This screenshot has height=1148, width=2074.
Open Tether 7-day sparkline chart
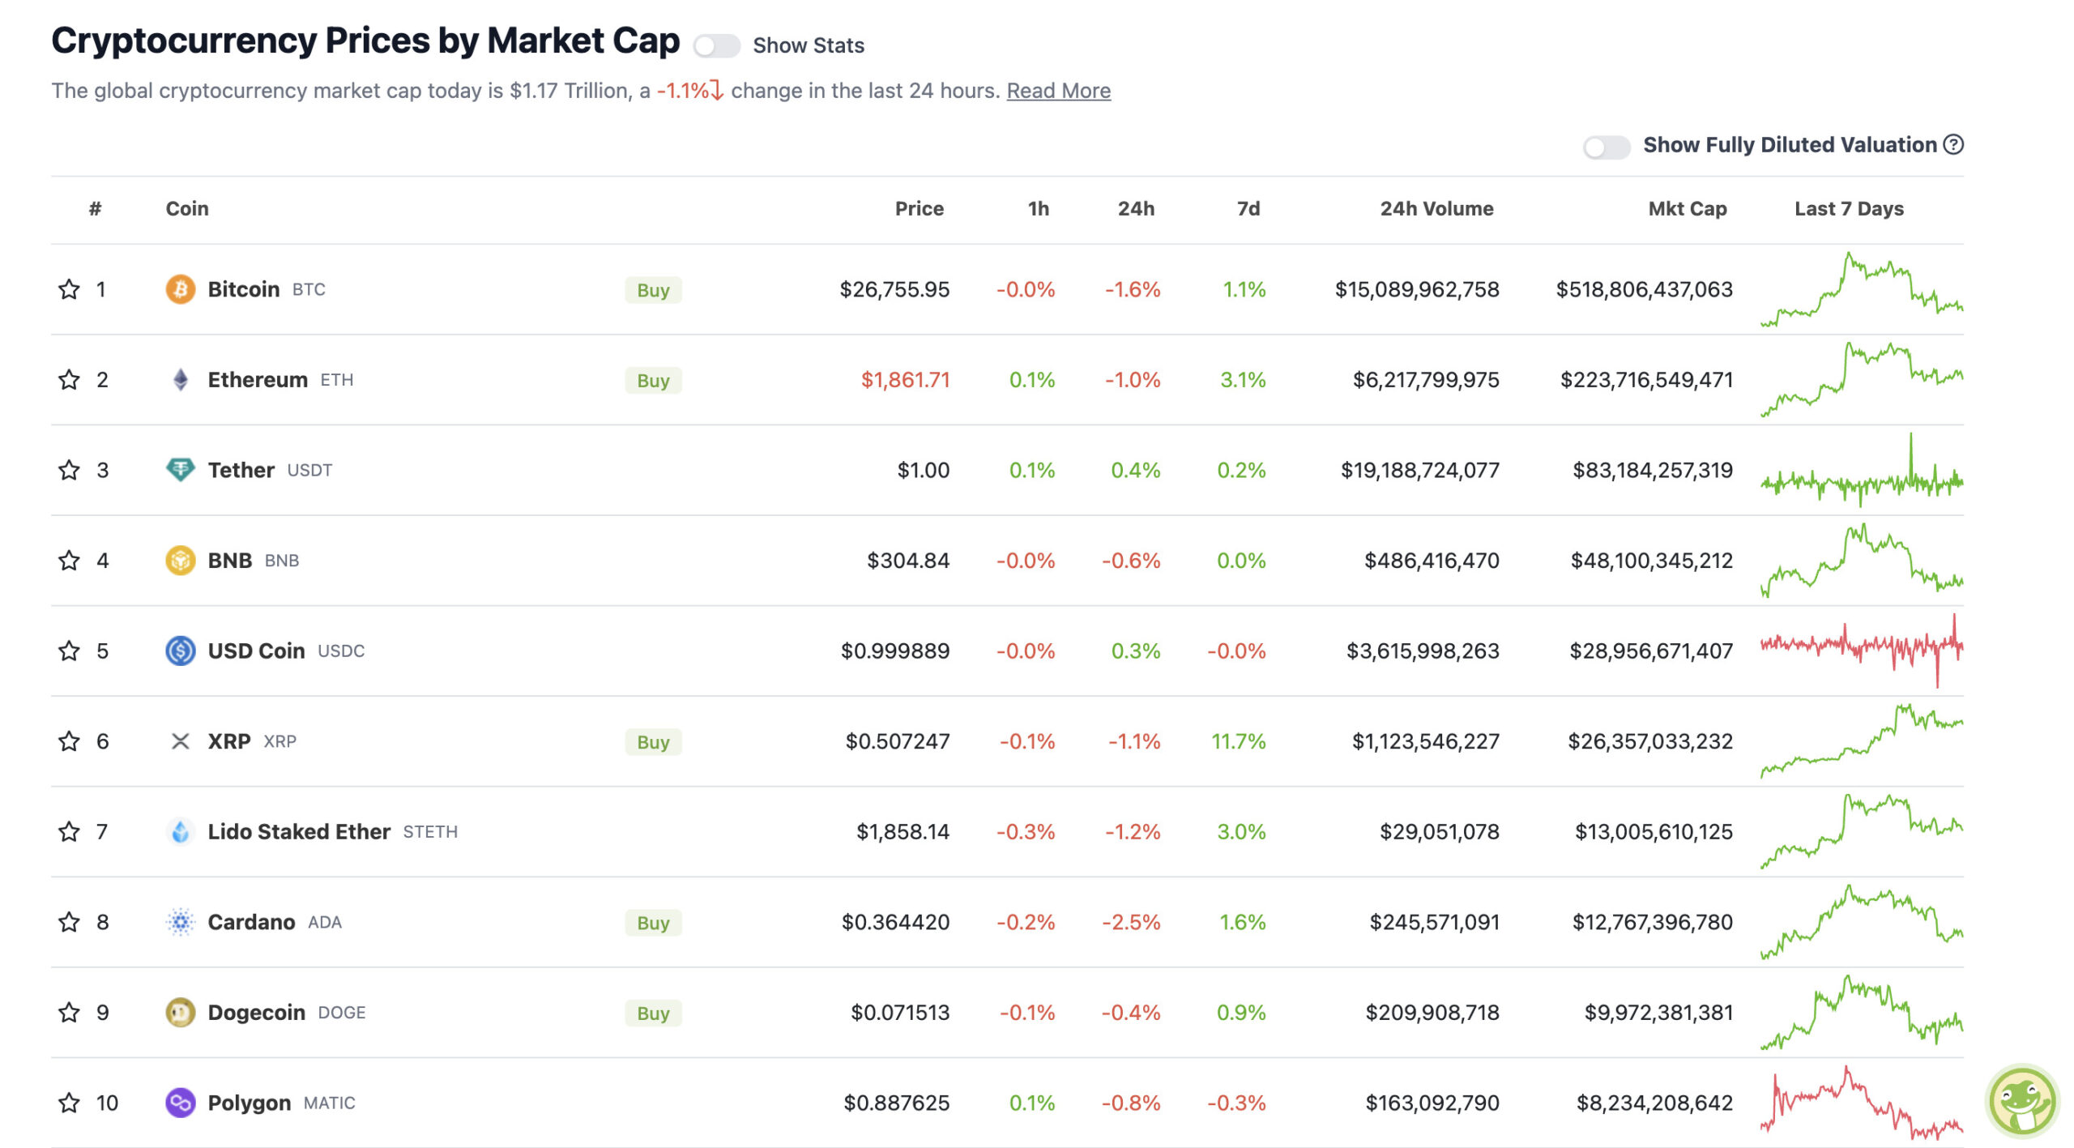[1862, 470]
